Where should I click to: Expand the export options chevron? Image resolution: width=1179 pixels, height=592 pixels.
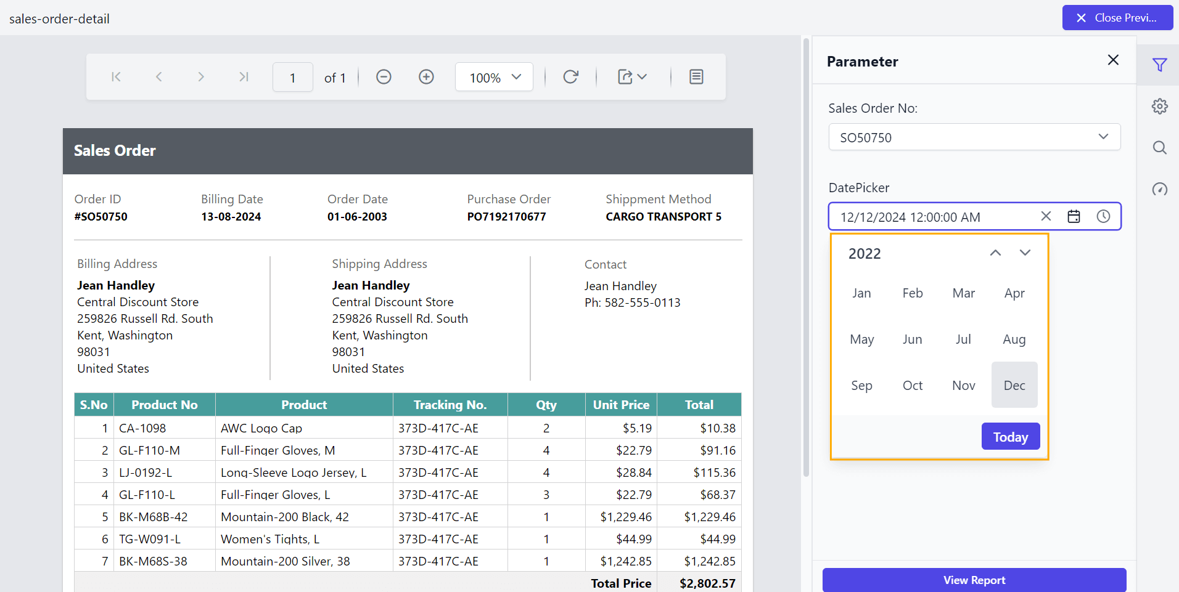[643, 76]
